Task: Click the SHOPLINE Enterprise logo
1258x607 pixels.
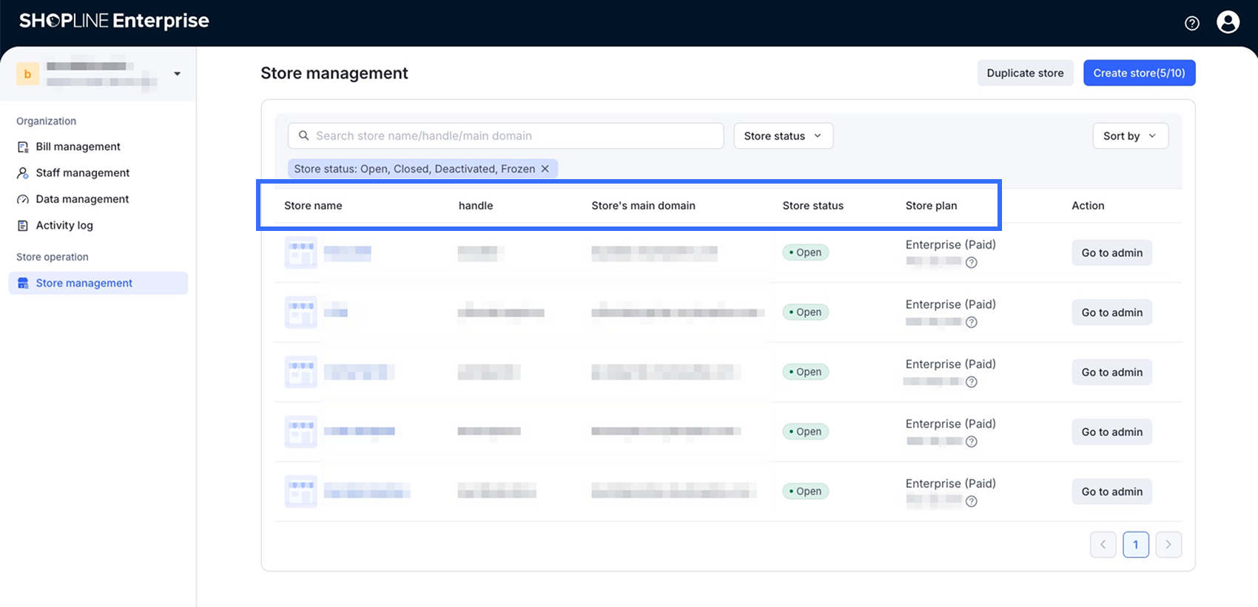Action: point(114,21)
